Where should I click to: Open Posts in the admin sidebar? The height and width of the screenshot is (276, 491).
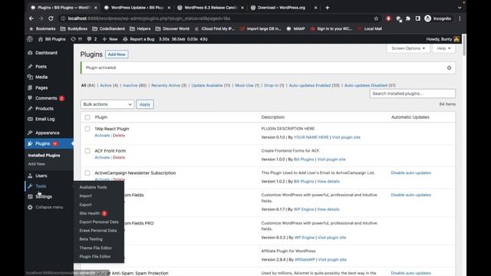[41, 67]
